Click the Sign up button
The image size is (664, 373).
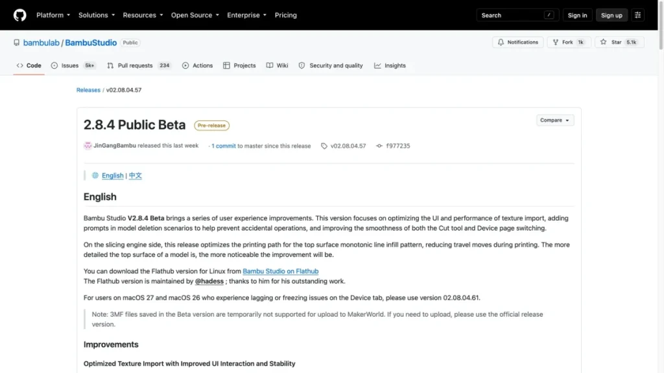coord(611,16)
